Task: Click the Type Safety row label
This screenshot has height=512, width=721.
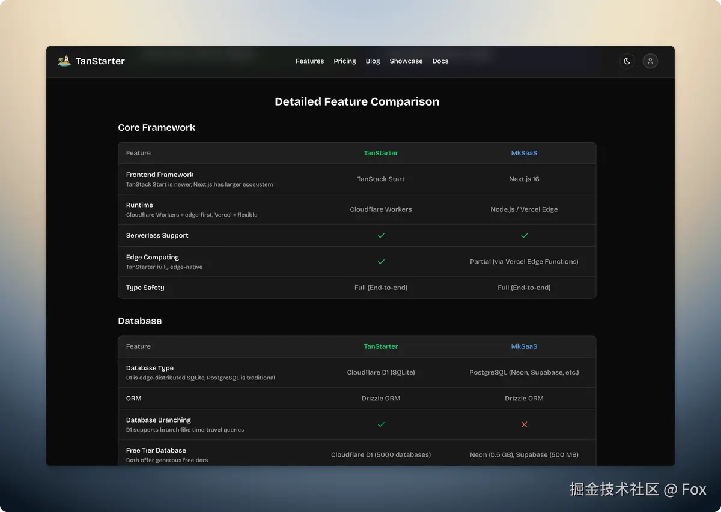Action: [x=145, y=288]
